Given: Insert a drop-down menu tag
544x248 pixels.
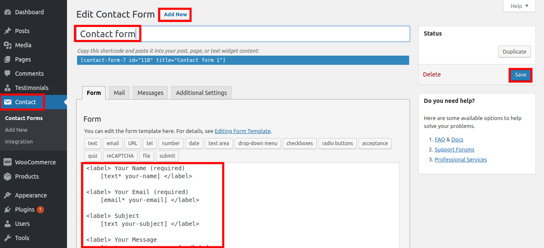Looking at the screenshot, I should 258,143.
